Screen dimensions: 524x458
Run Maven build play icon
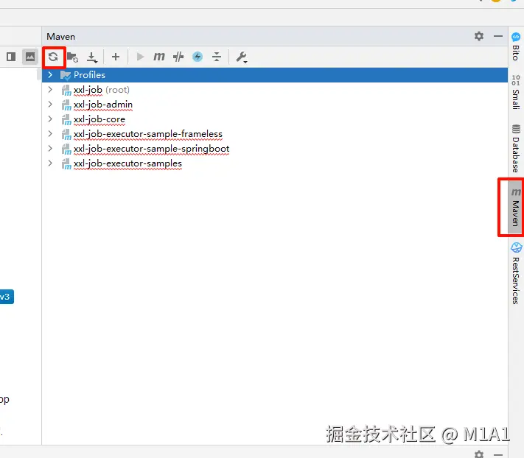pyautogui.click(x=140, y=57)
